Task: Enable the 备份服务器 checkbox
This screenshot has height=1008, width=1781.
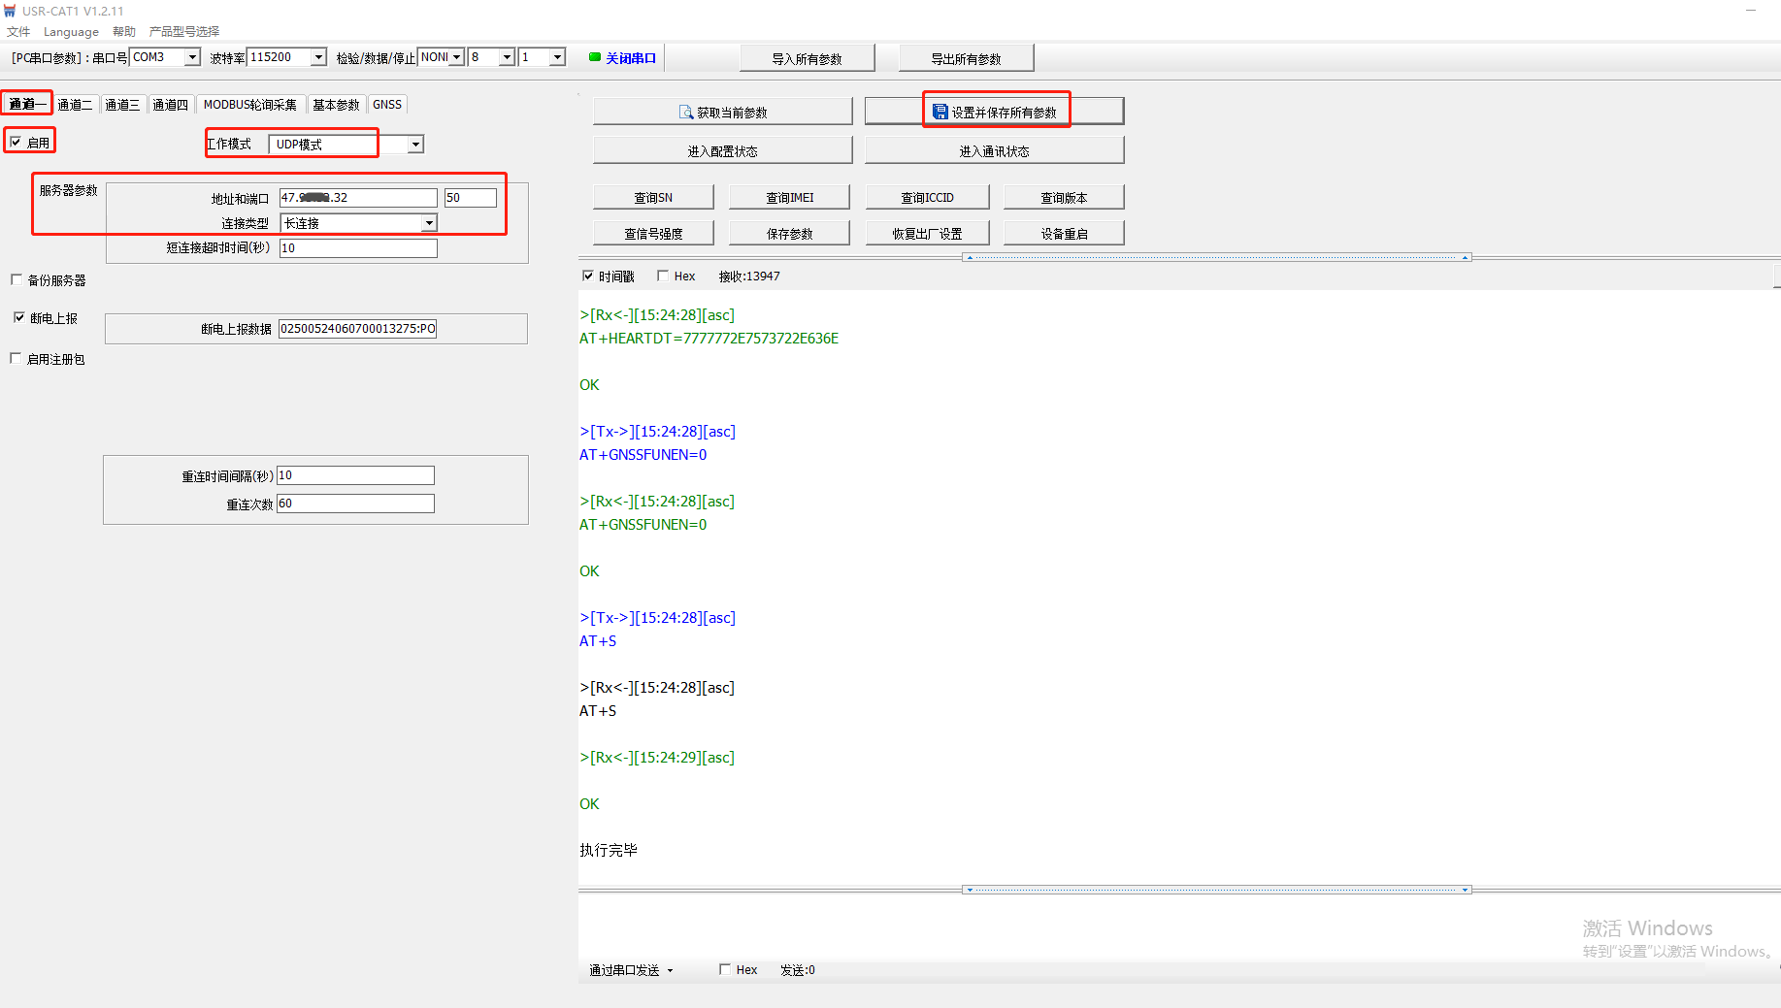Action: tap(16, 279)
